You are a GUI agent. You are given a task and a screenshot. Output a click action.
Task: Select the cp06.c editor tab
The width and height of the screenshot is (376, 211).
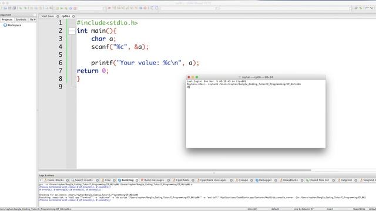click(66, 16)
